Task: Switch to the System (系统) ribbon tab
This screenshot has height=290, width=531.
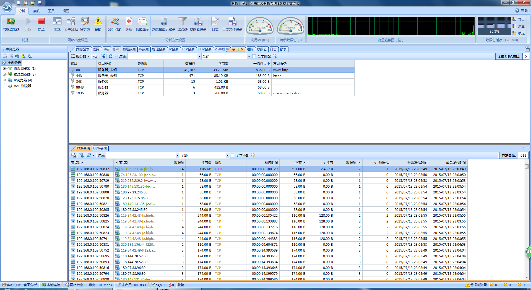Action: pos(37,11)
